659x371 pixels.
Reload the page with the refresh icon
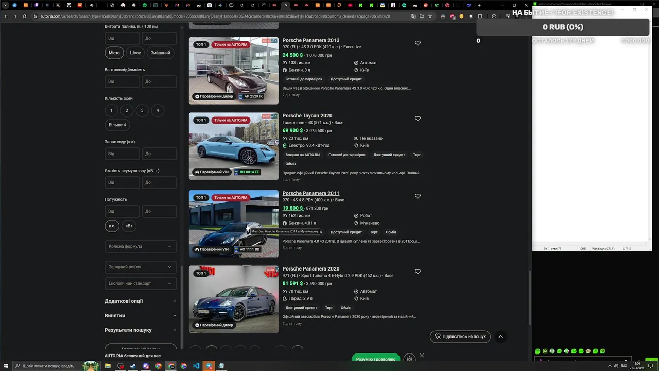pos(25,16)
